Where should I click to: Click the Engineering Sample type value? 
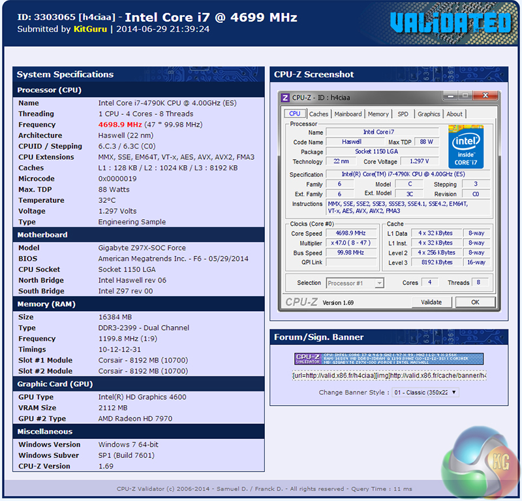tap(132, 222)
